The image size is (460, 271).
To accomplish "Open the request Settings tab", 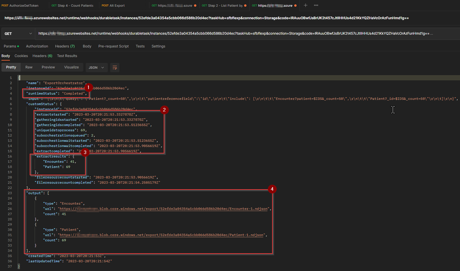I will 158,46.
